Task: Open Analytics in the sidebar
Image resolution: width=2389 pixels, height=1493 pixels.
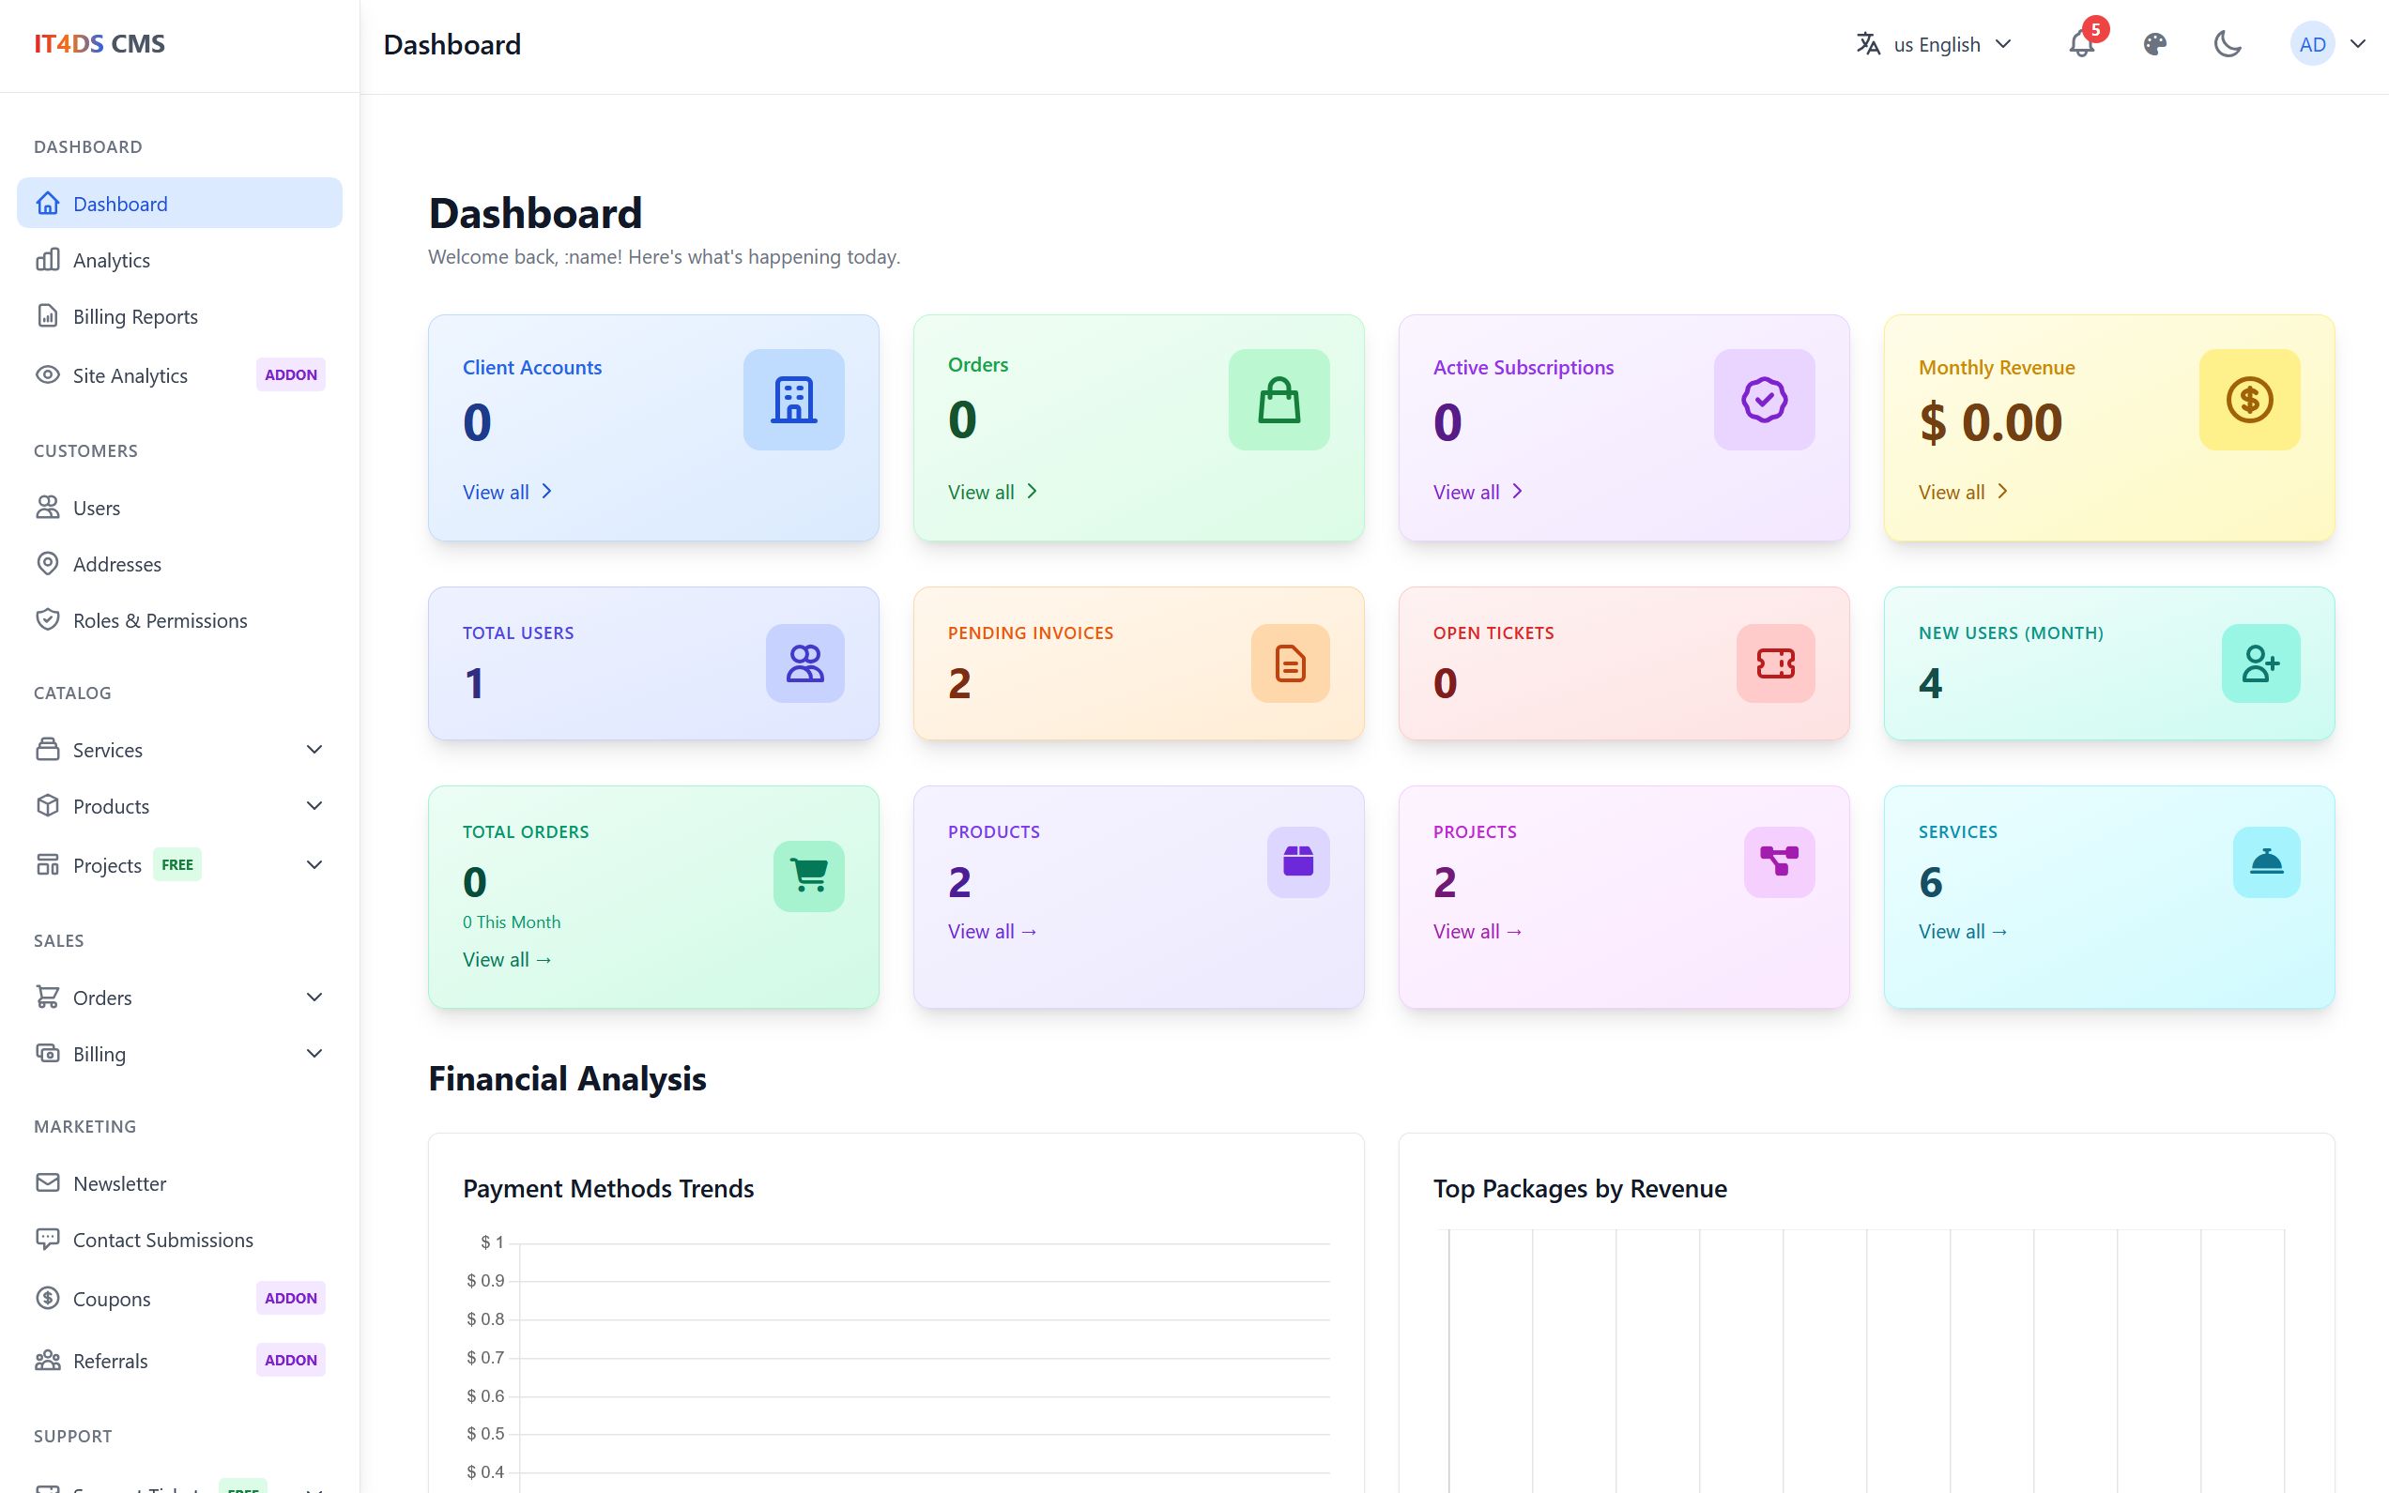Action: coord(111,260)
